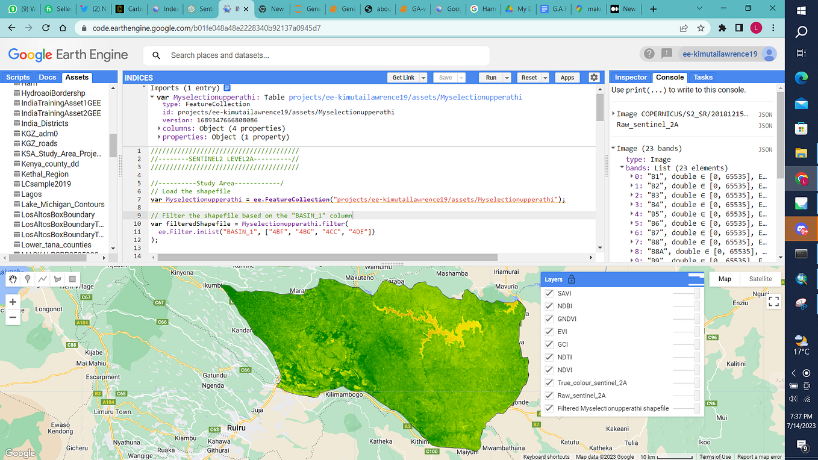Uncheck the NDVI layer

click(x=549, y=370)
